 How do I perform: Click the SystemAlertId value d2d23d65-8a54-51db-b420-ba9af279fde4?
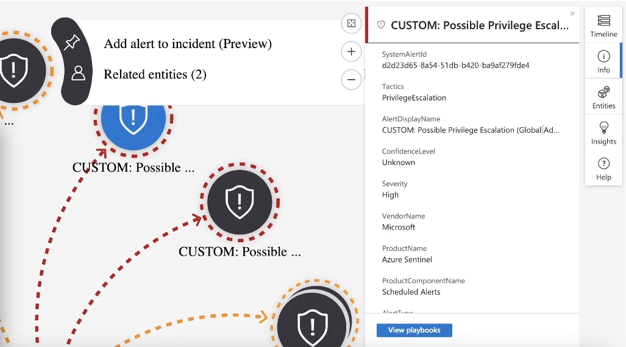[455, 65]
